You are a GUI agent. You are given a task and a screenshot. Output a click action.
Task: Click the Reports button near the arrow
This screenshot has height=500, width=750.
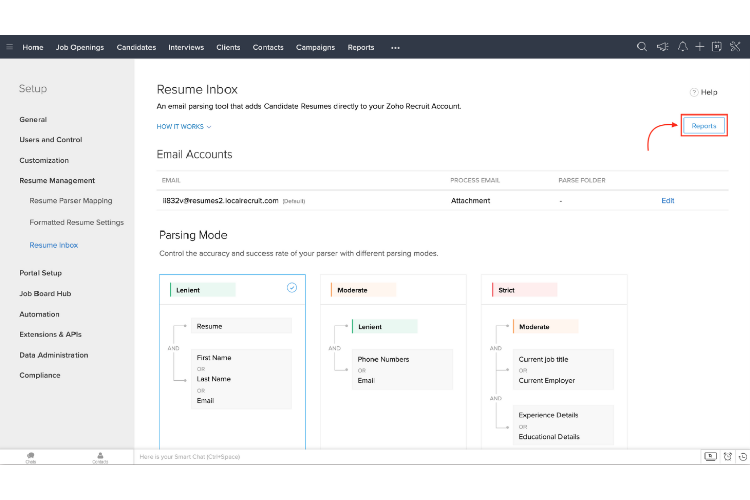coord(704,126)
